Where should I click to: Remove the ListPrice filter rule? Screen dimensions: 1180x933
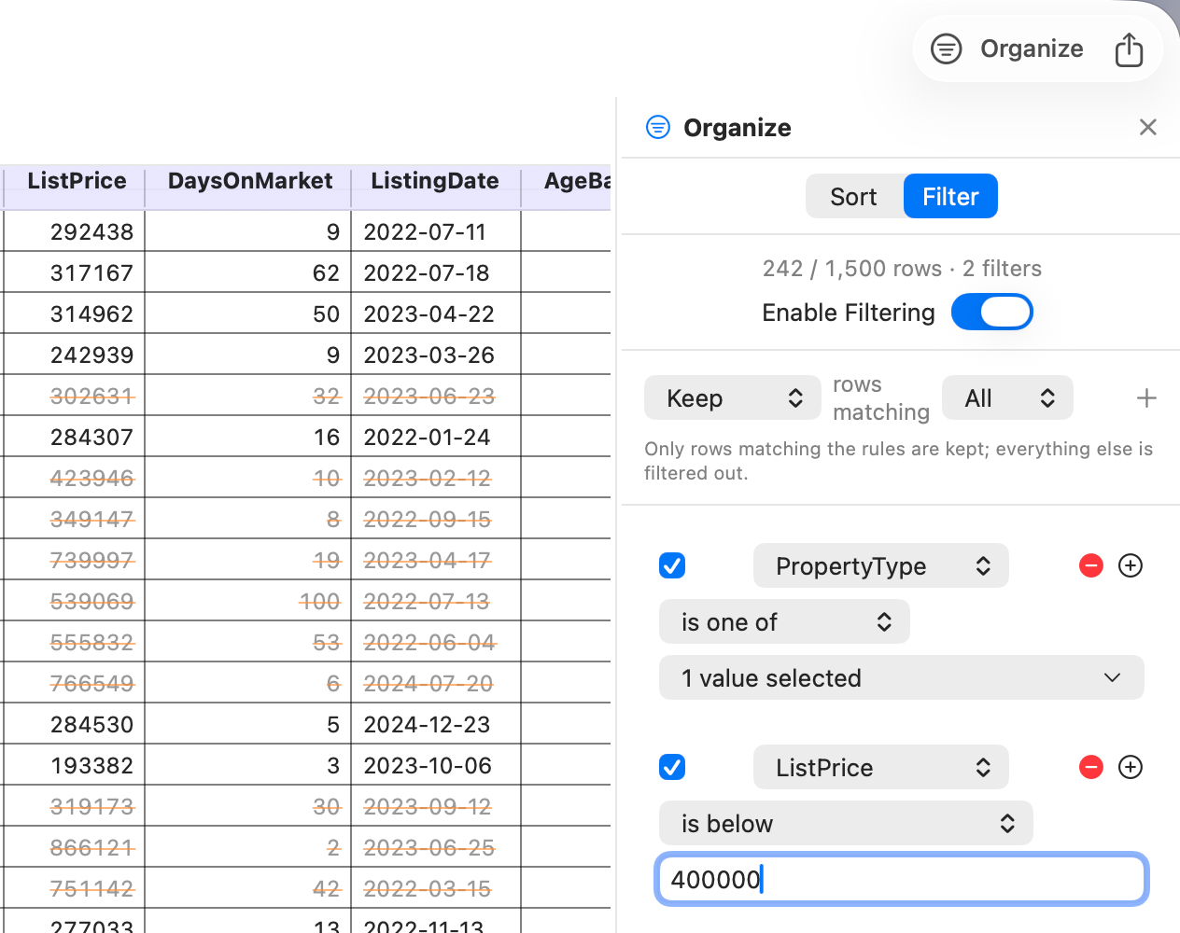point(1091,767)
